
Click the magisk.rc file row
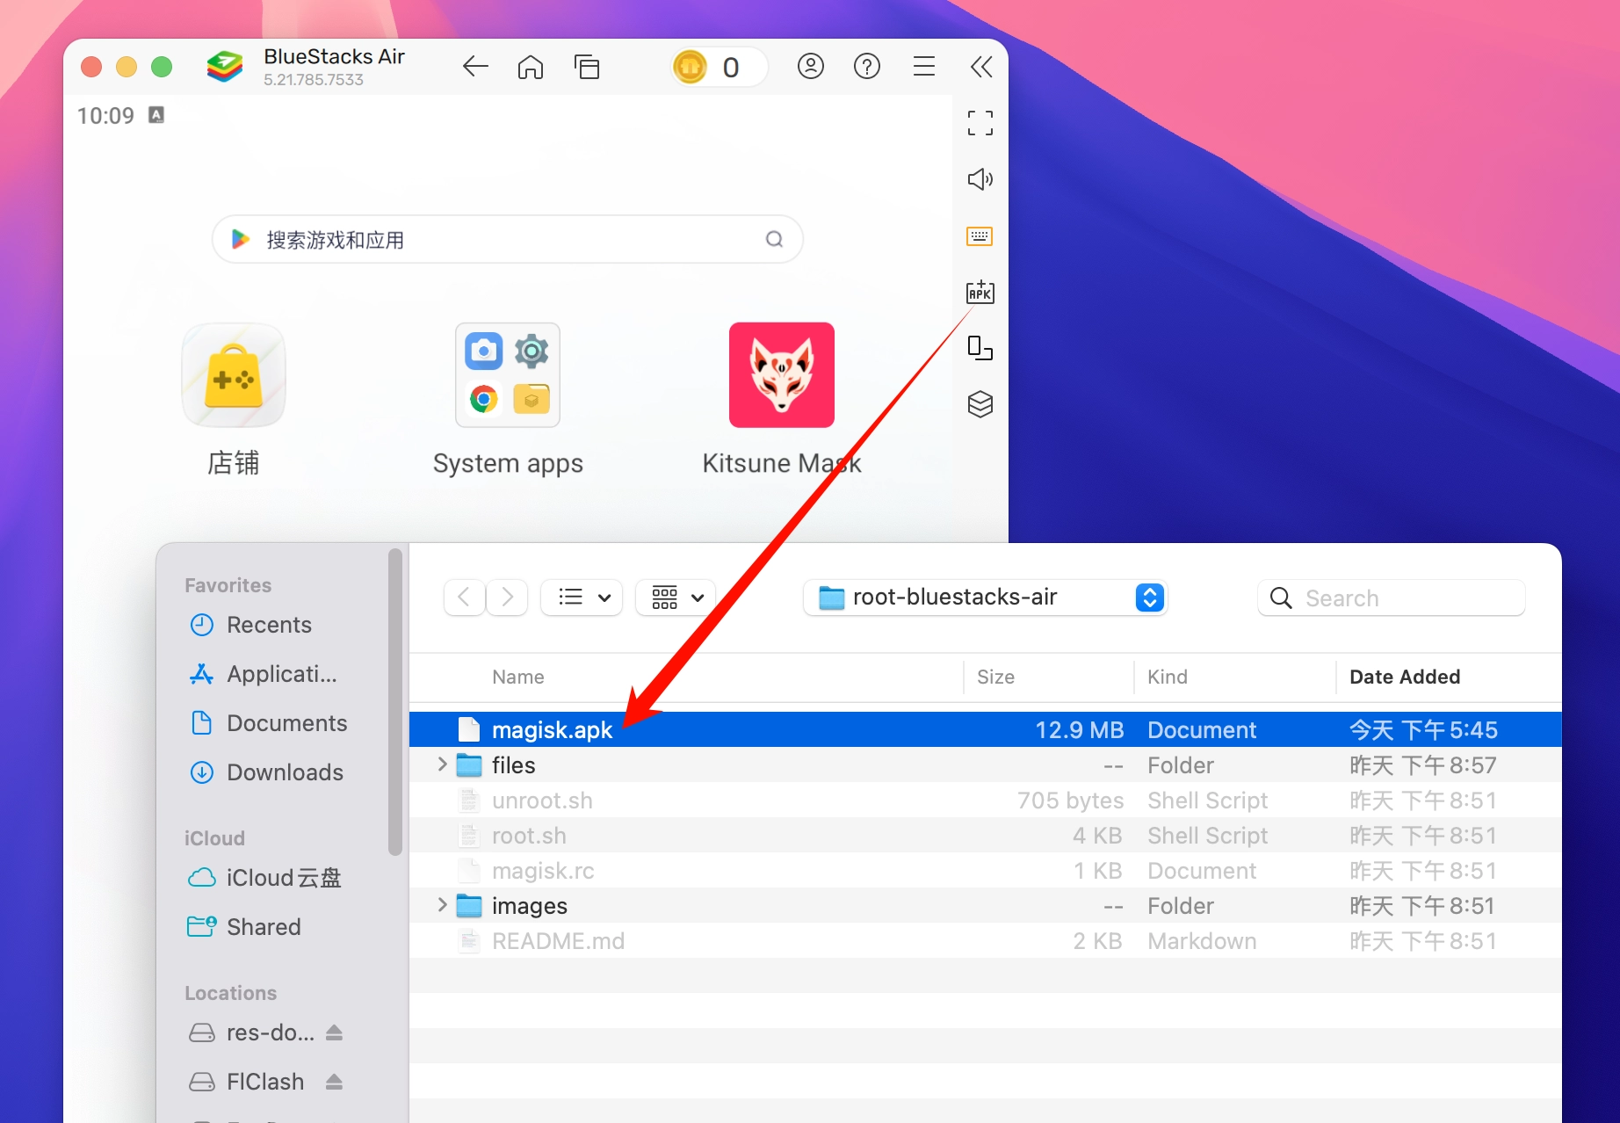click(986, 870)
